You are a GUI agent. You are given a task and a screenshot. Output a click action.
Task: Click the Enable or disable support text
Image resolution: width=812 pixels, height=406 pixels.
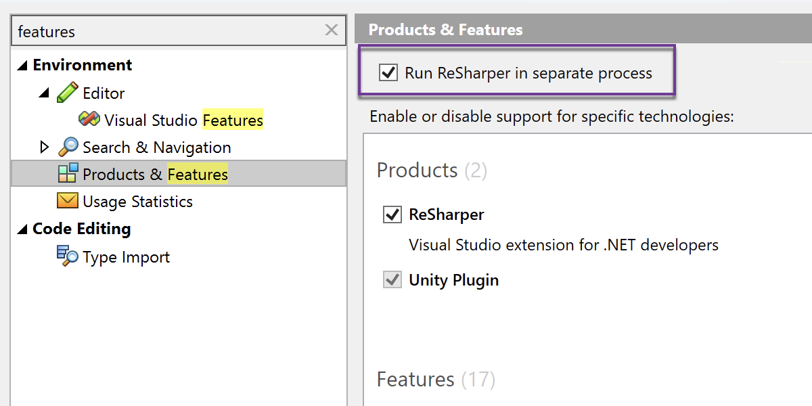552,116
